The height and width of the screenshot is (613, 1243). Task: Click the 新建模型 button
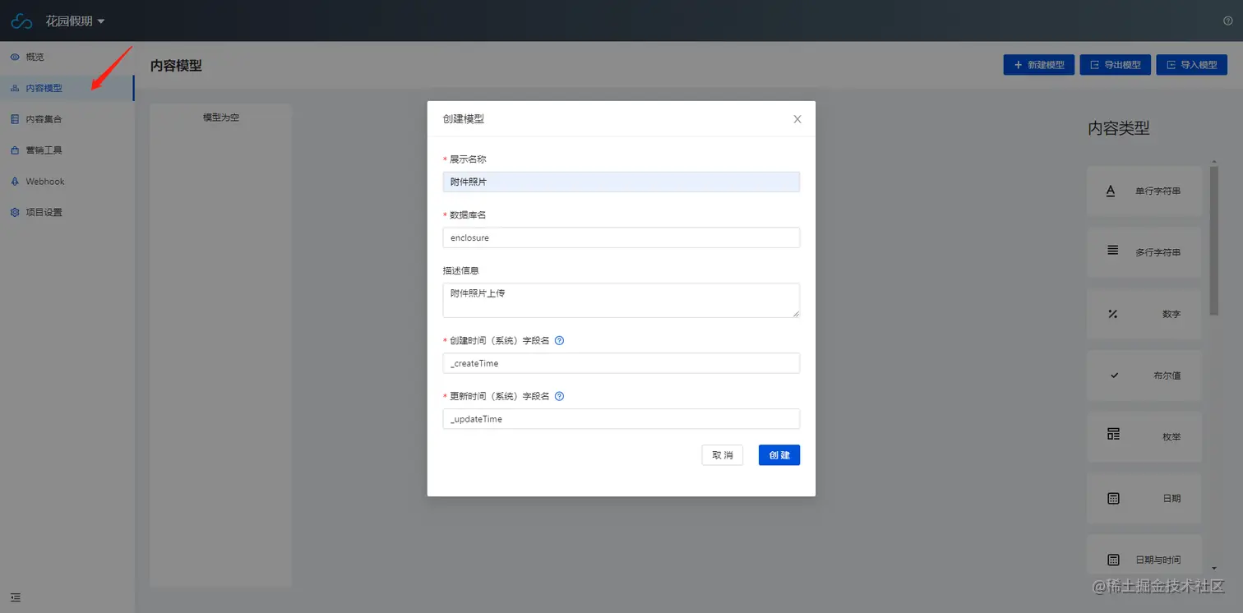point(1038,65)
